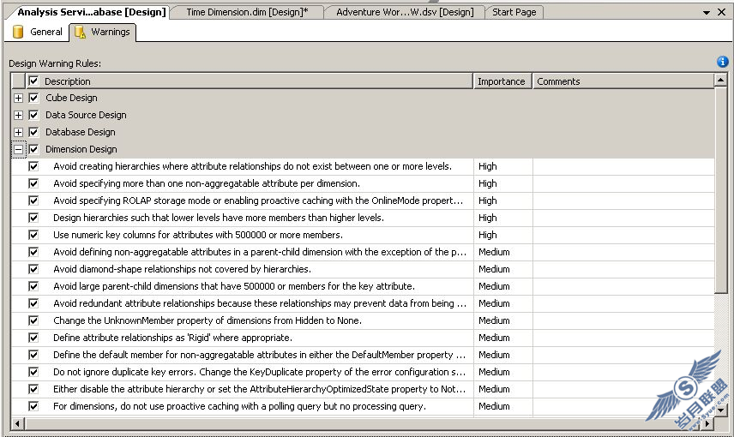Screen dimensions: 734x437
Task: Expand the Cube Design group
Action: [18, 98]
